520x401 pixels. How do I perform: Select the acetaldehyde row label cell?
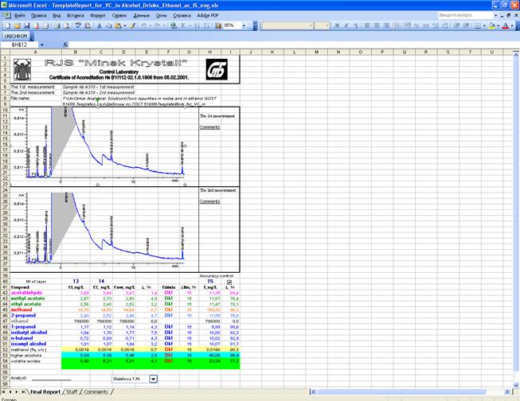36,293
